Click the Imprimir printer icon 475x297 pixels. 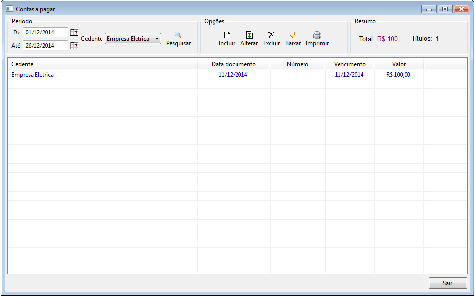(317, 35)
